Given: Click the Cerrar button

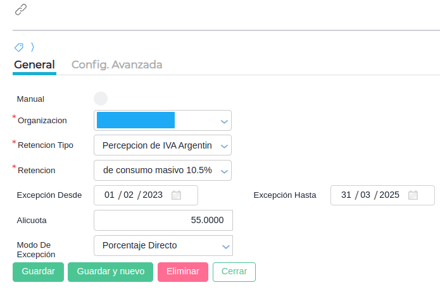Looking at the screenshot, I should [234, 272].
